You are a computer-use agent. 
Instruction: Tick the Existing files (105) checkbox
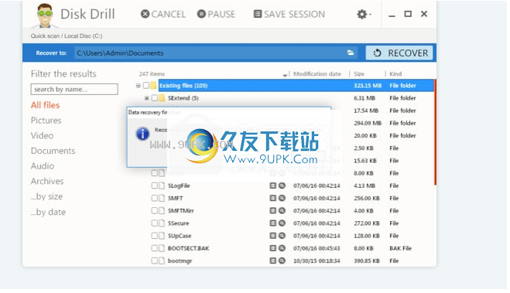point(146,86)
